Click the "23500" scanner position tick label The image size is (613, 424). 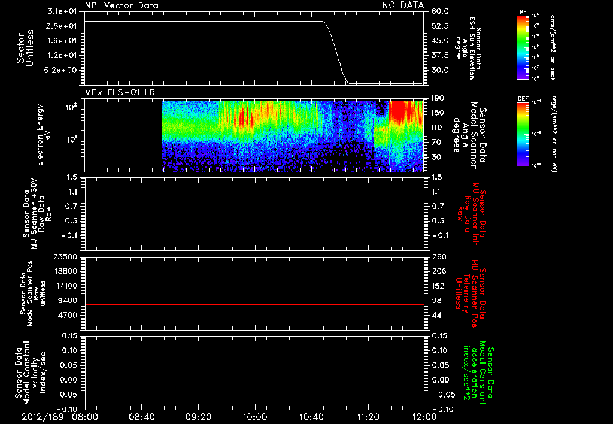point(65,256)
